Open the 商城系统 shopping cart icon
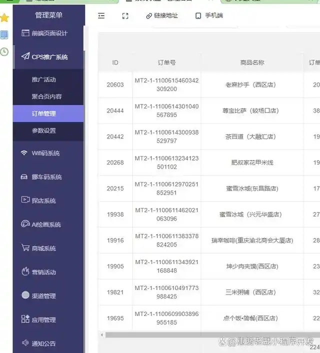 (x=24, y=248)
